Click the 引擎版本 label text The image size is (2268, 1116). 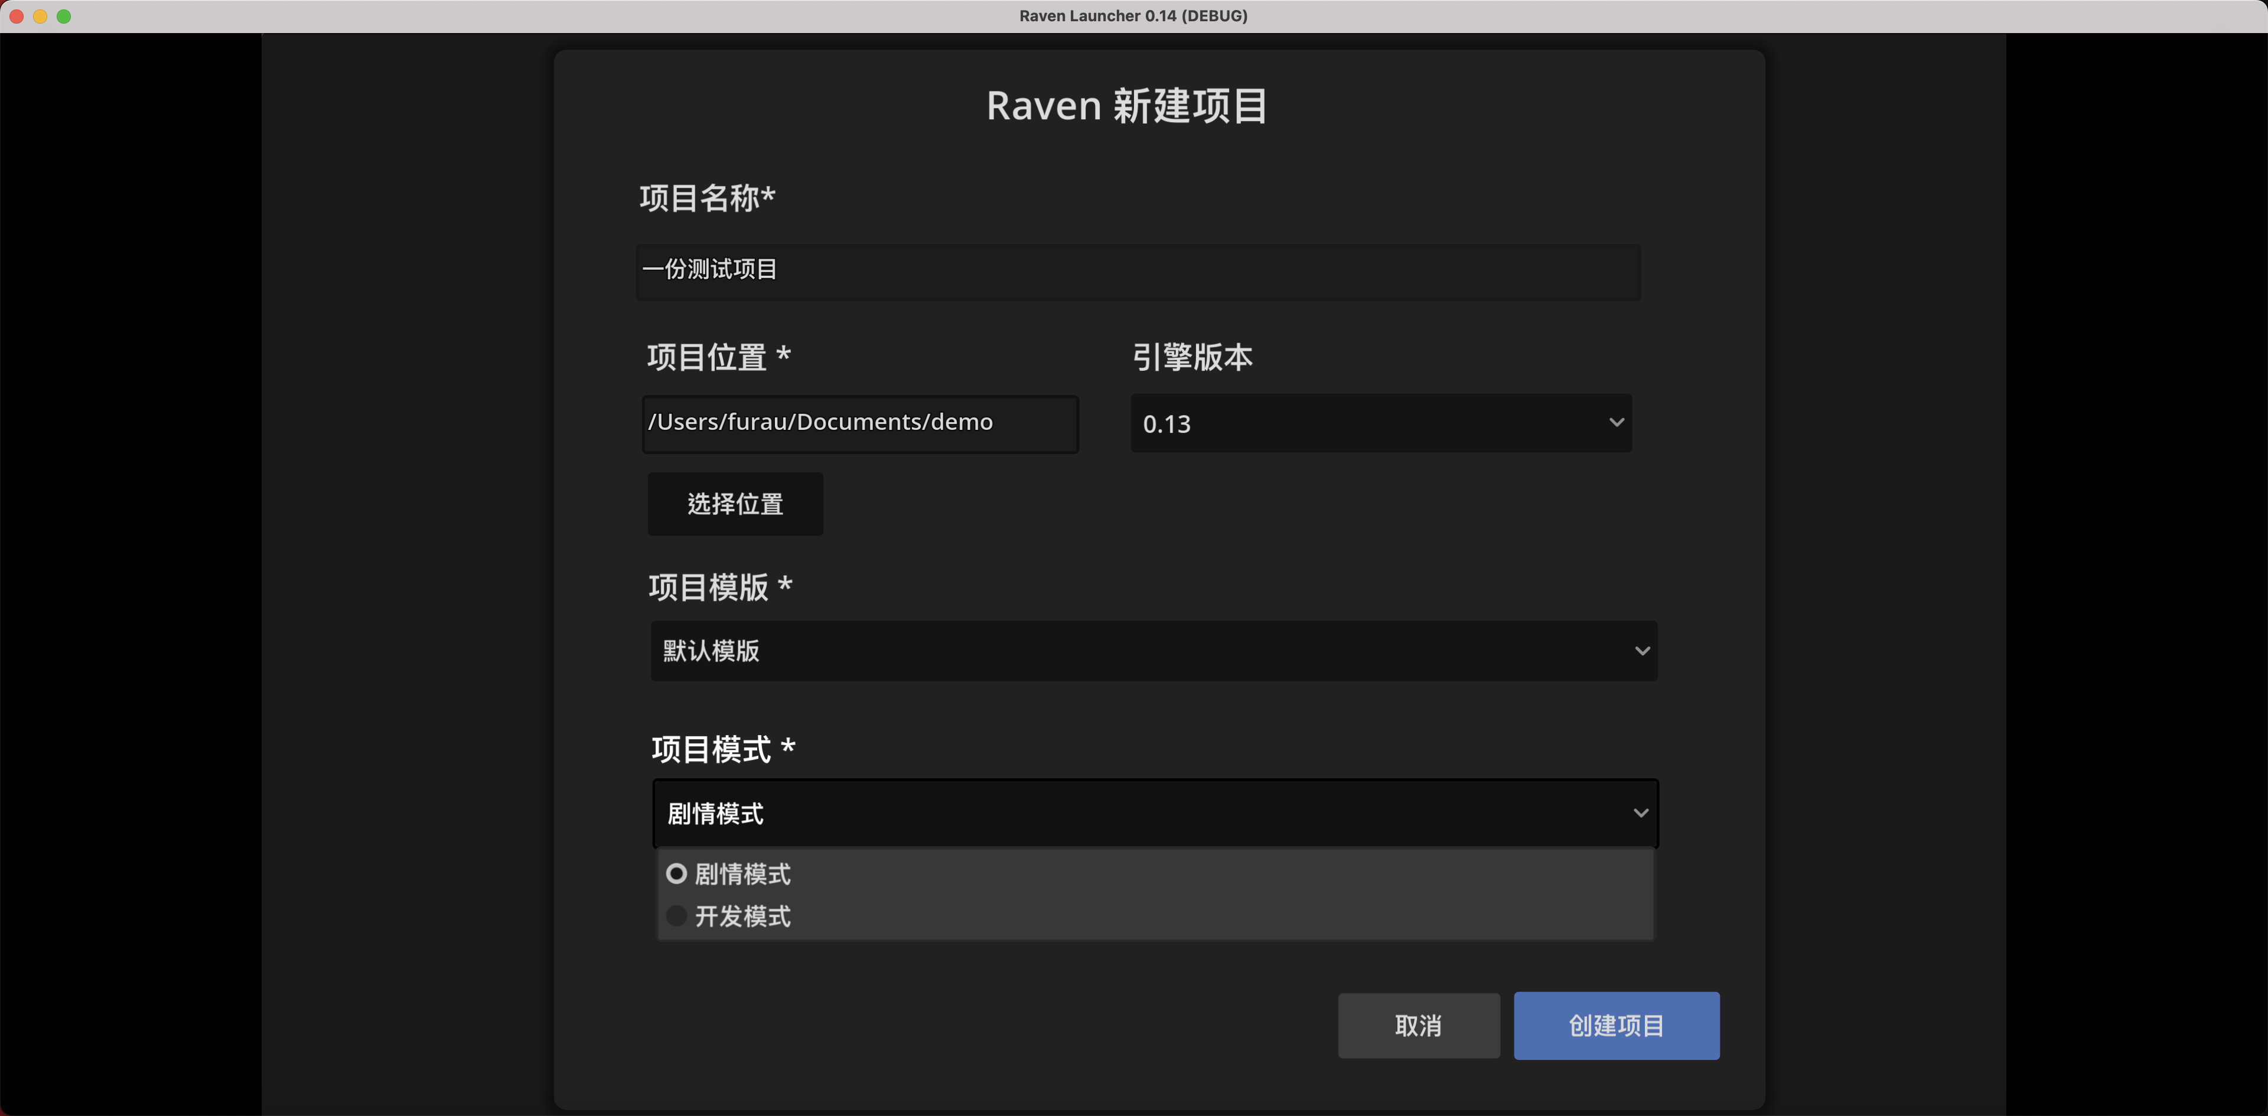1192,357
